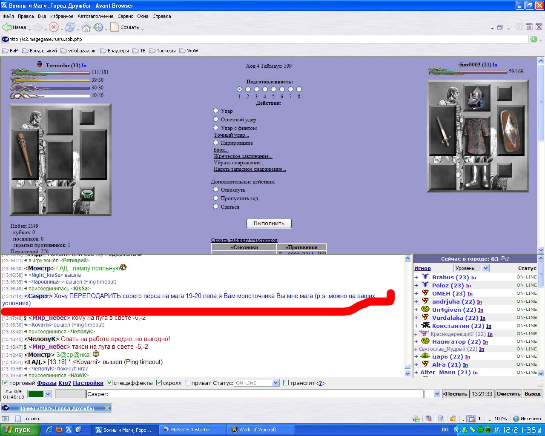Expand hidden system tray icons arrow

coord(456,430)
